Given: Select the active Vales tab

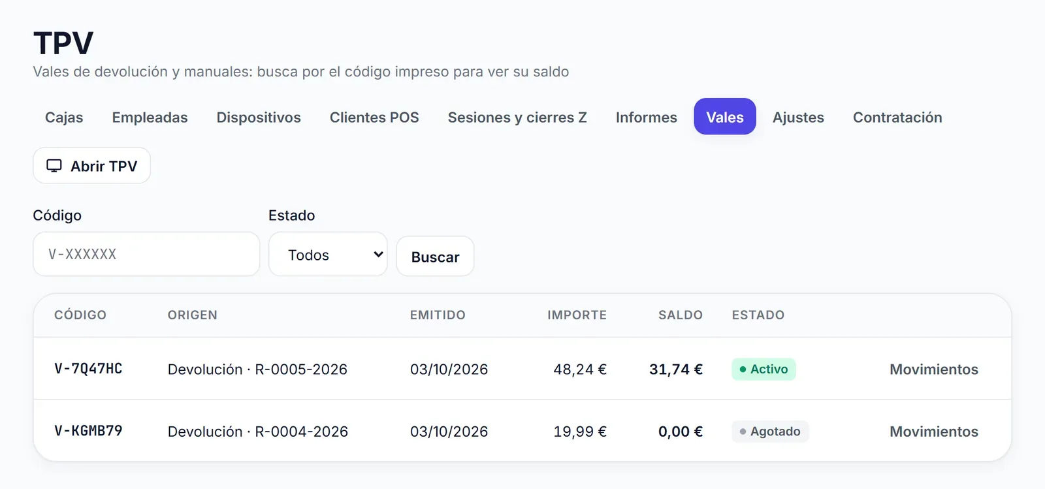Looking at the screenshot, I should [x=725, y=117].
